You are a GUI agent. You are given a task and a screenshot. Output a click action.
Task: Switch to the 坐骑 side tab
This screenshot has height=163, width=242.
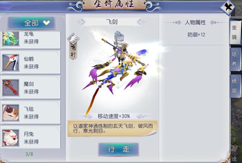point(235,32)
